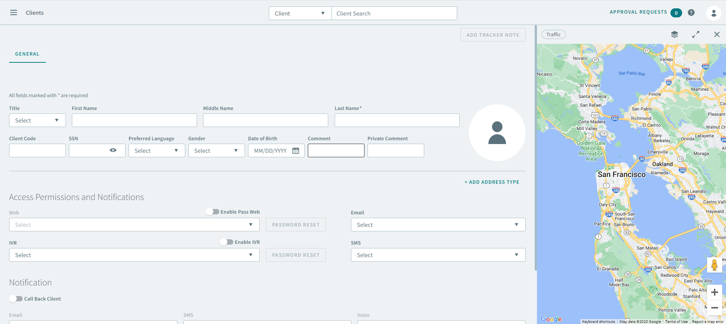This screenshot has width=726, height=324.
Task: Open the Title dropdown
Action: click(x=37, y=120)
